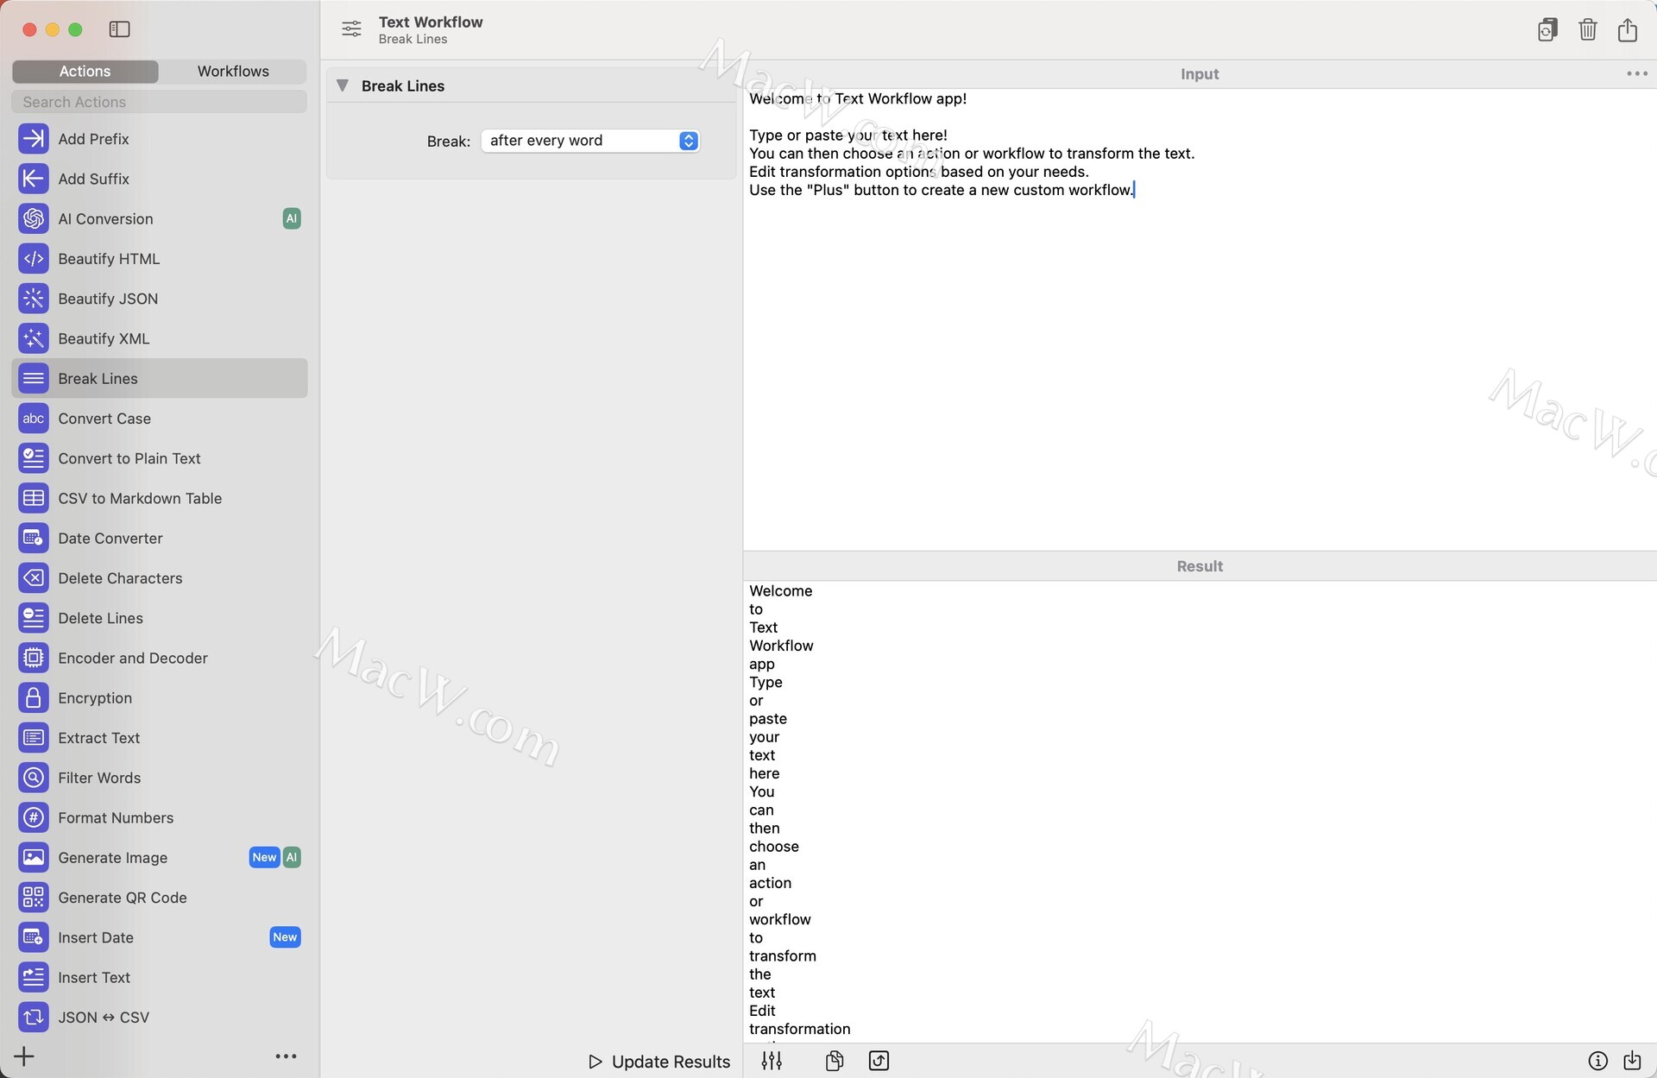The width and height of the screenshot is (1657, 1078).
Task: Click the share icon in toolbar
Action: (x=1627, y=29)
